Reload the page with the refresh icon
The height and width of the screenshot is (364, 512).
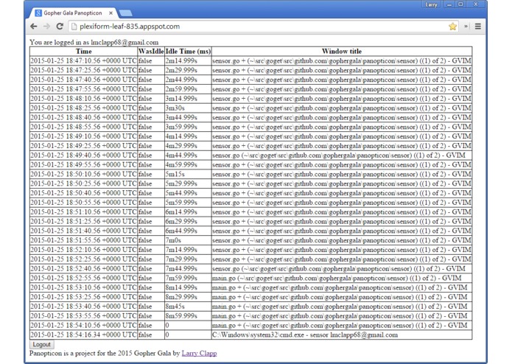pos(60,27)
